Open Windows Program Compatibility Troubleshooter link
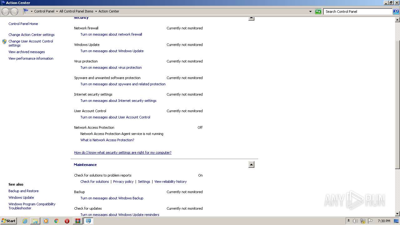Image resolution: width=400 pixels, height=225 pixels. pos(32,206)
